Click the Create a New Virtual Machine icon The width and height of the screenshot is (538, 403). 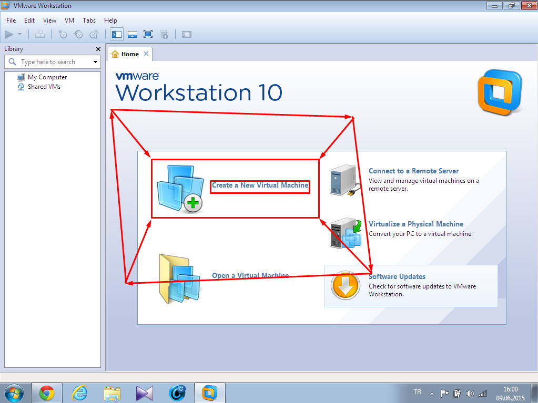[x=180, y=189]
